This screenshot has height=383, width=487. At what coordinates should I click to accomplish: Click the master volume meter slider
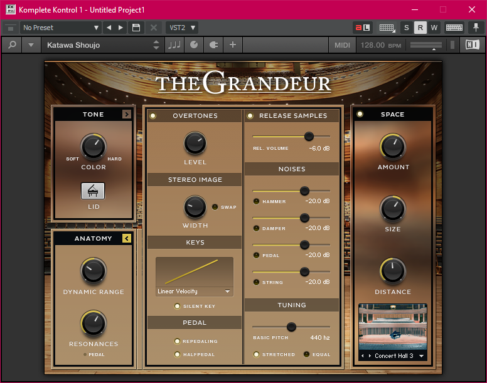426,45
